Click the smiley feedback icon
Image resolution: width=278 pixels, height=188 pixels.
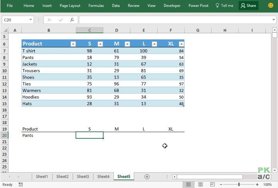click(x=271, y=5)
